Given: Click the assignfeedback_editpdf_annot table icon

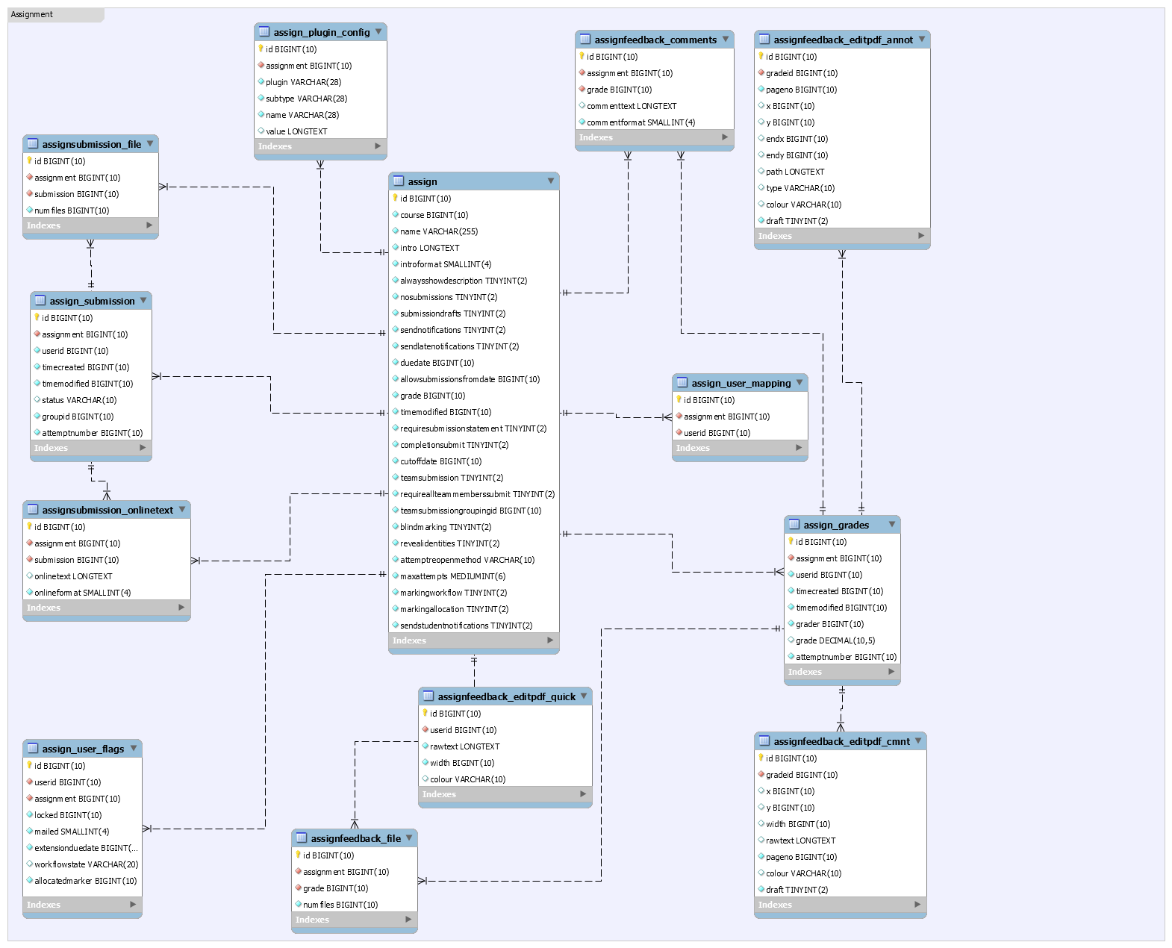Looking at the screenshot, I should 764,39.
